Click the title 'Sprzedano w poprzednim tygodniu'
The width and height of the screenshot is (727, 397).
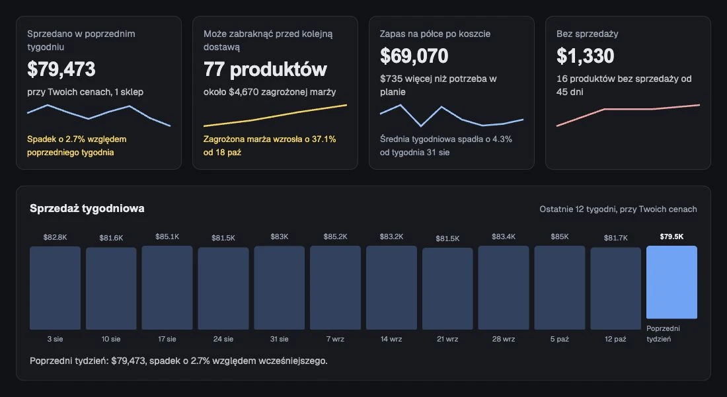[81, 40]
